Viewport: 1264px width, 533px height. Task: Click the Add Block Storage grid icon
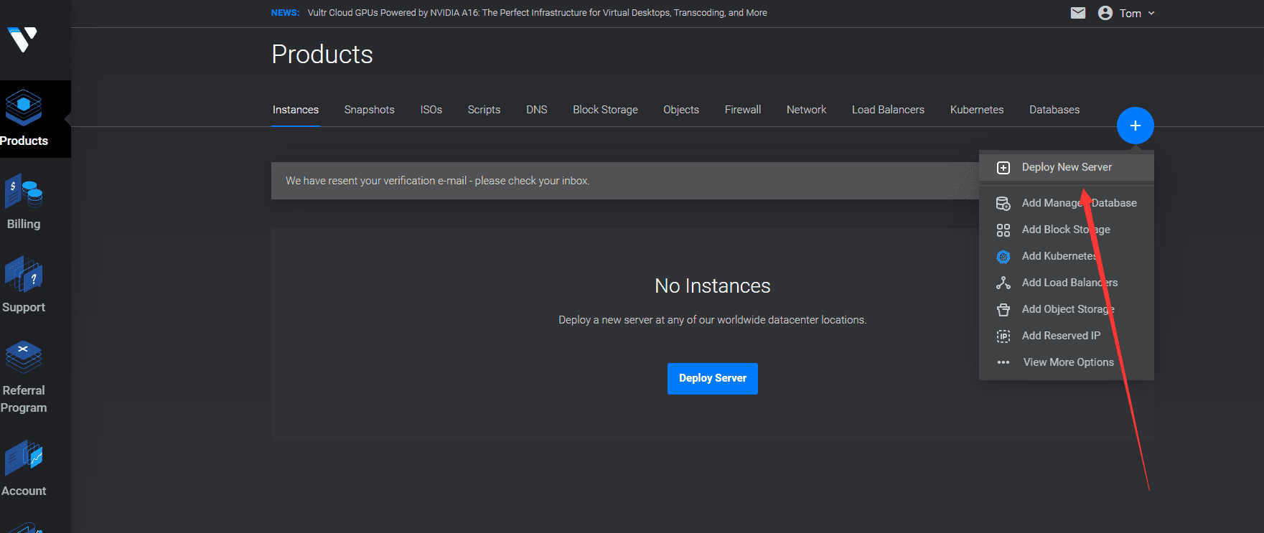[x=1003, y=230]
